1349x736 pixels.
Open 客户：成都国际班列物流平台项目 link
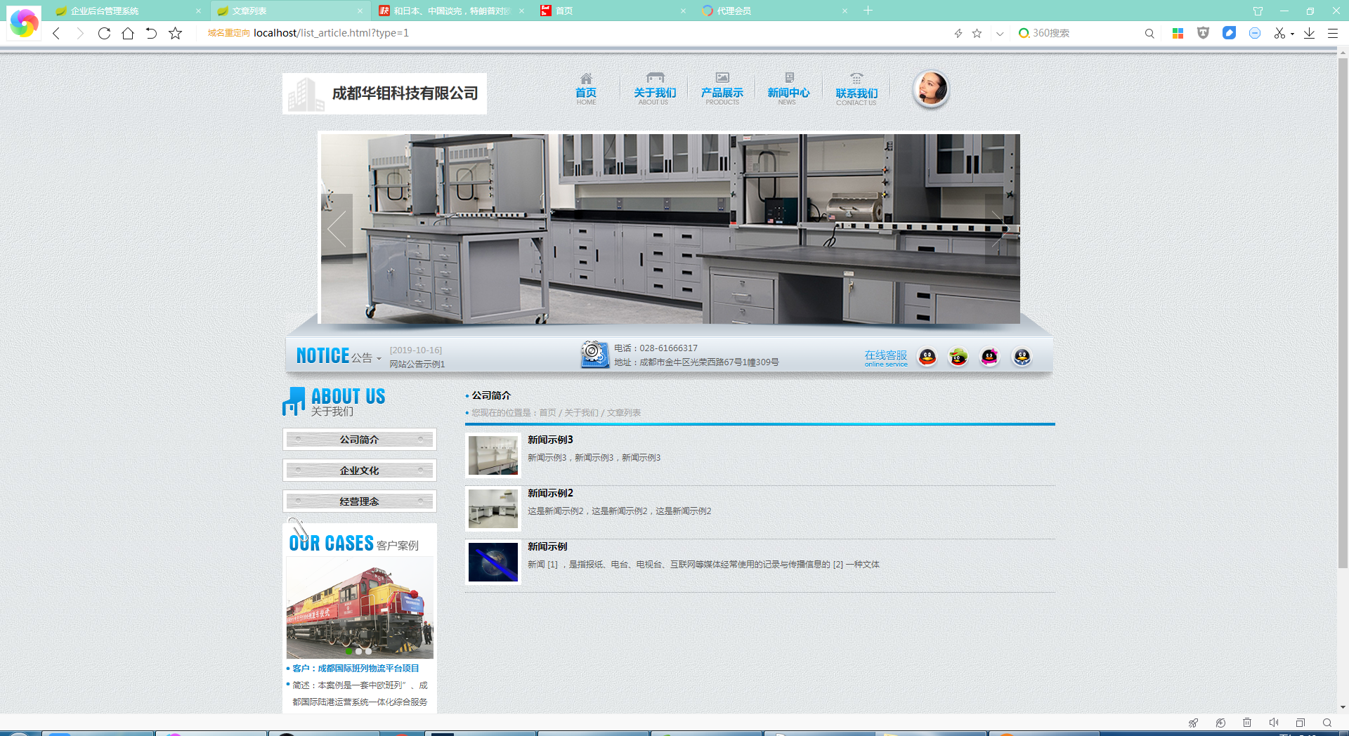click(x=356, y=669)
